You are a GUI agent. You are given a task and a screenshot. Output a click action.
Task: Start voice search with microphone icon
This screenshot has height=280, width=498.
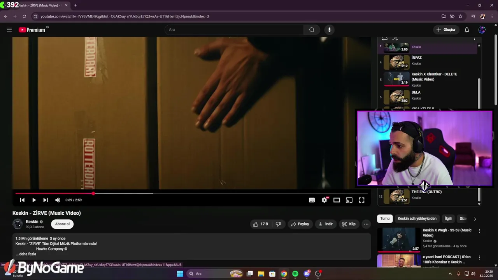pos(329,30)
